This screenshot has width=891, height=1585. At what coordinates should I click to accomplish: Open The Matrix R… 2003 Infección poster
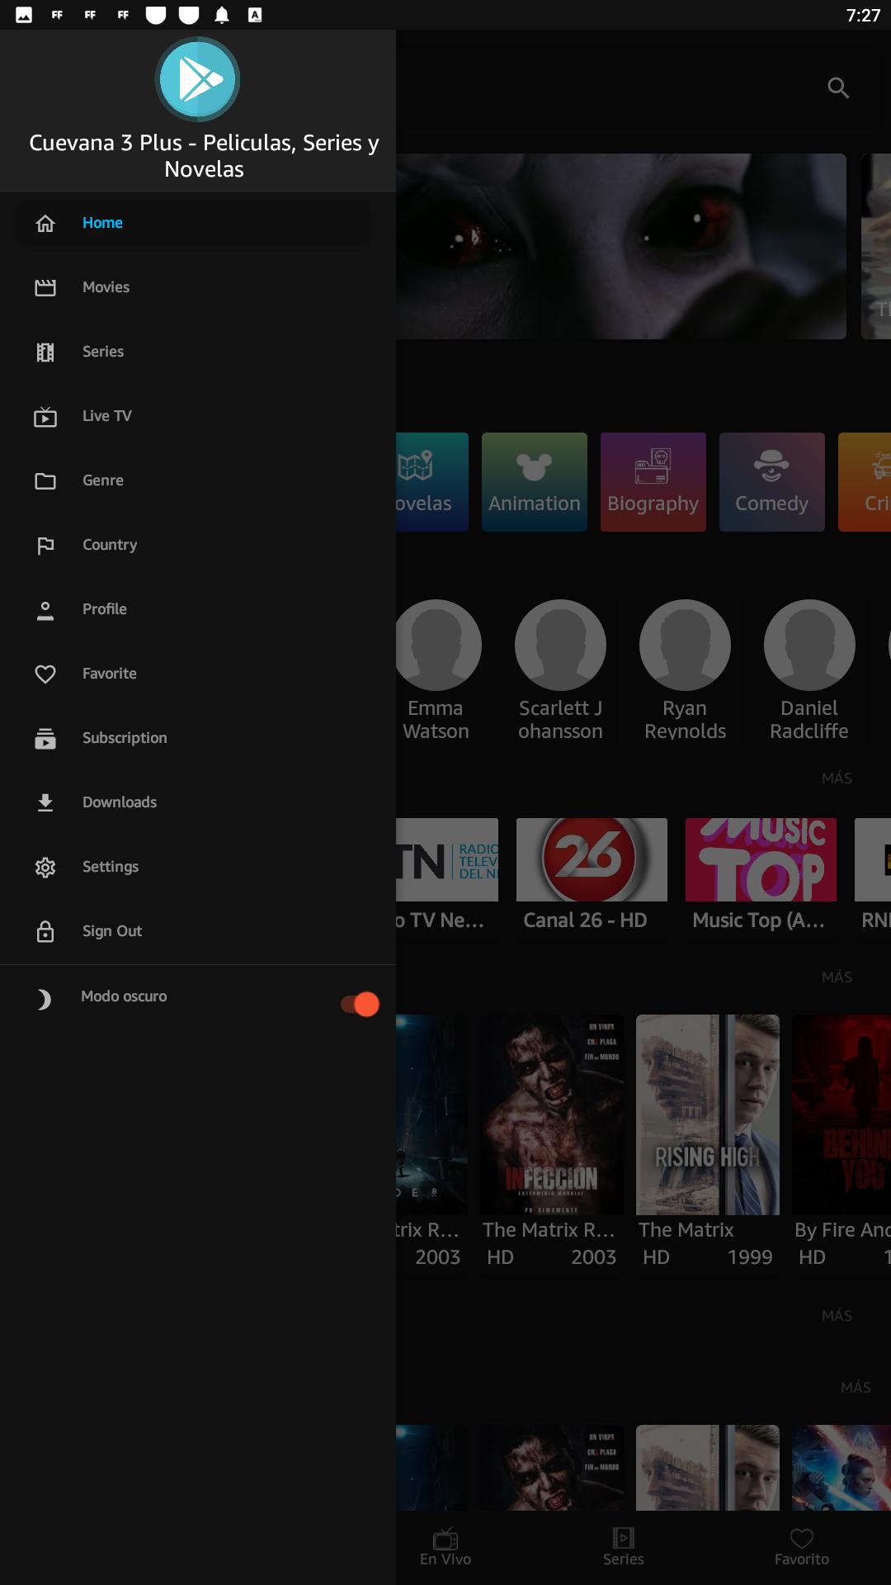[x=552, y=1114]
